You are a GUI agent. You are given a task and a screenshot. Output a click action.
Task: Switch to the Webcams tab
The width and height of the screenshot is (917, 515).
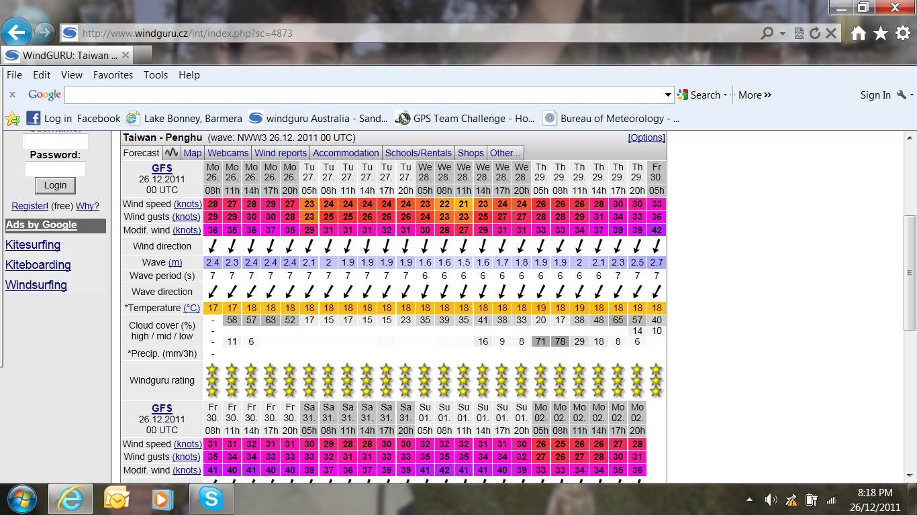(x=228, y=153)
